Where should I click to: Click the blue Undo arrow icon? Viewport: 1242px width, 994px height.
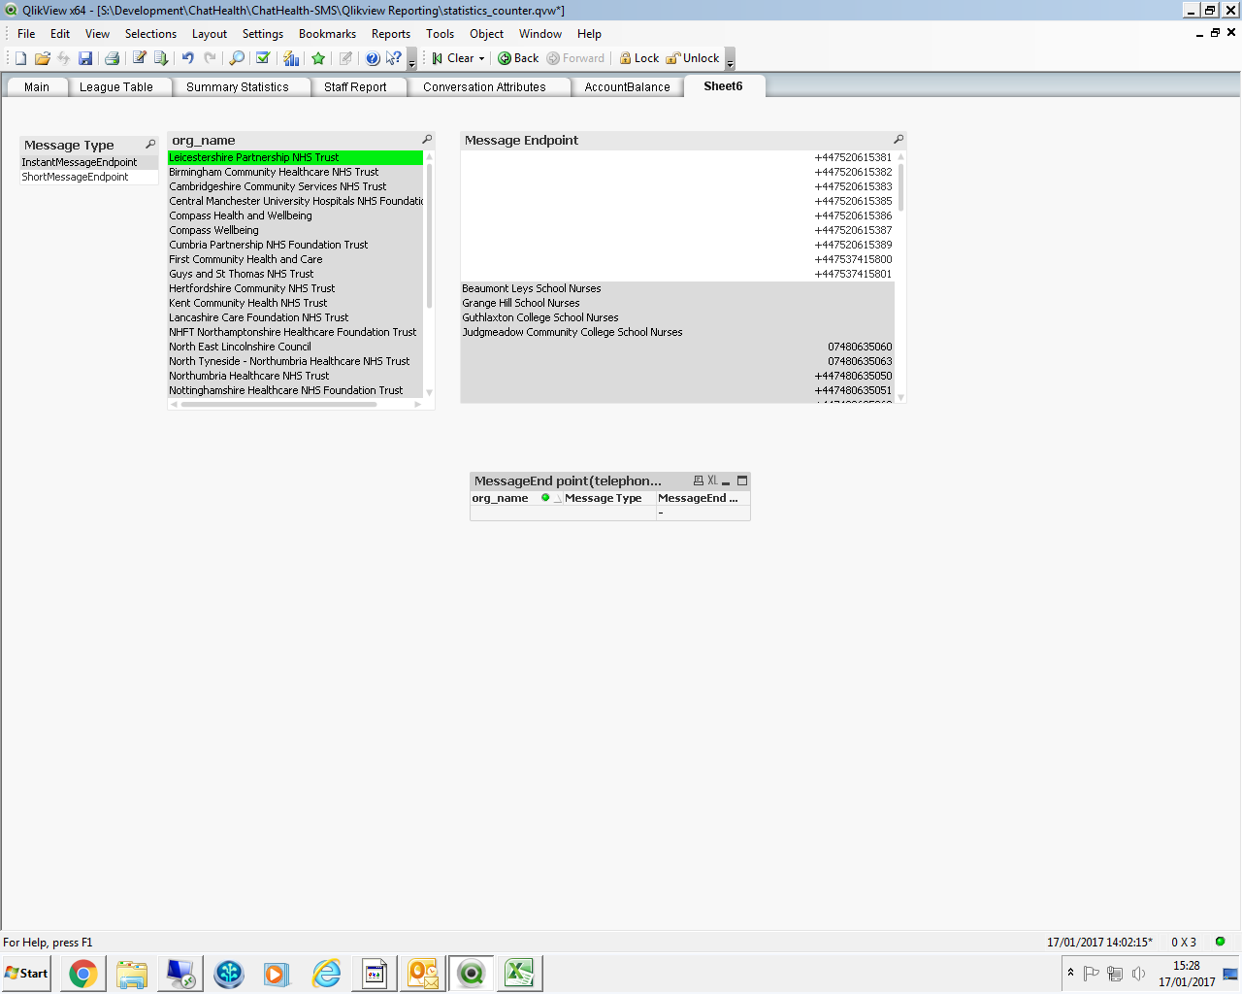point(188,58)
